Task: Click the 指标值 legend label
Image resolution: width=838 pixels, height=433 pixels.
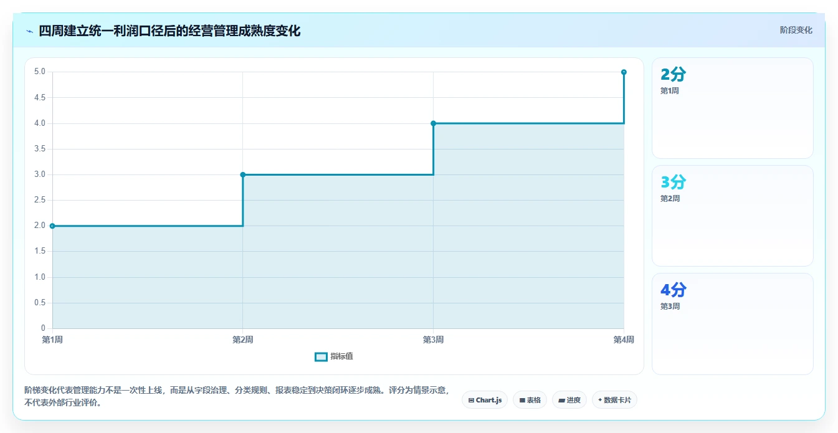Action: (341, 356)
